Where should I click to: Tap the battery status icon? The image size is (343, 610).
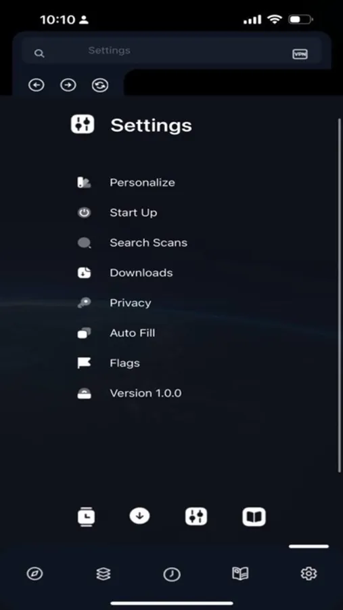tap(300, 20)
